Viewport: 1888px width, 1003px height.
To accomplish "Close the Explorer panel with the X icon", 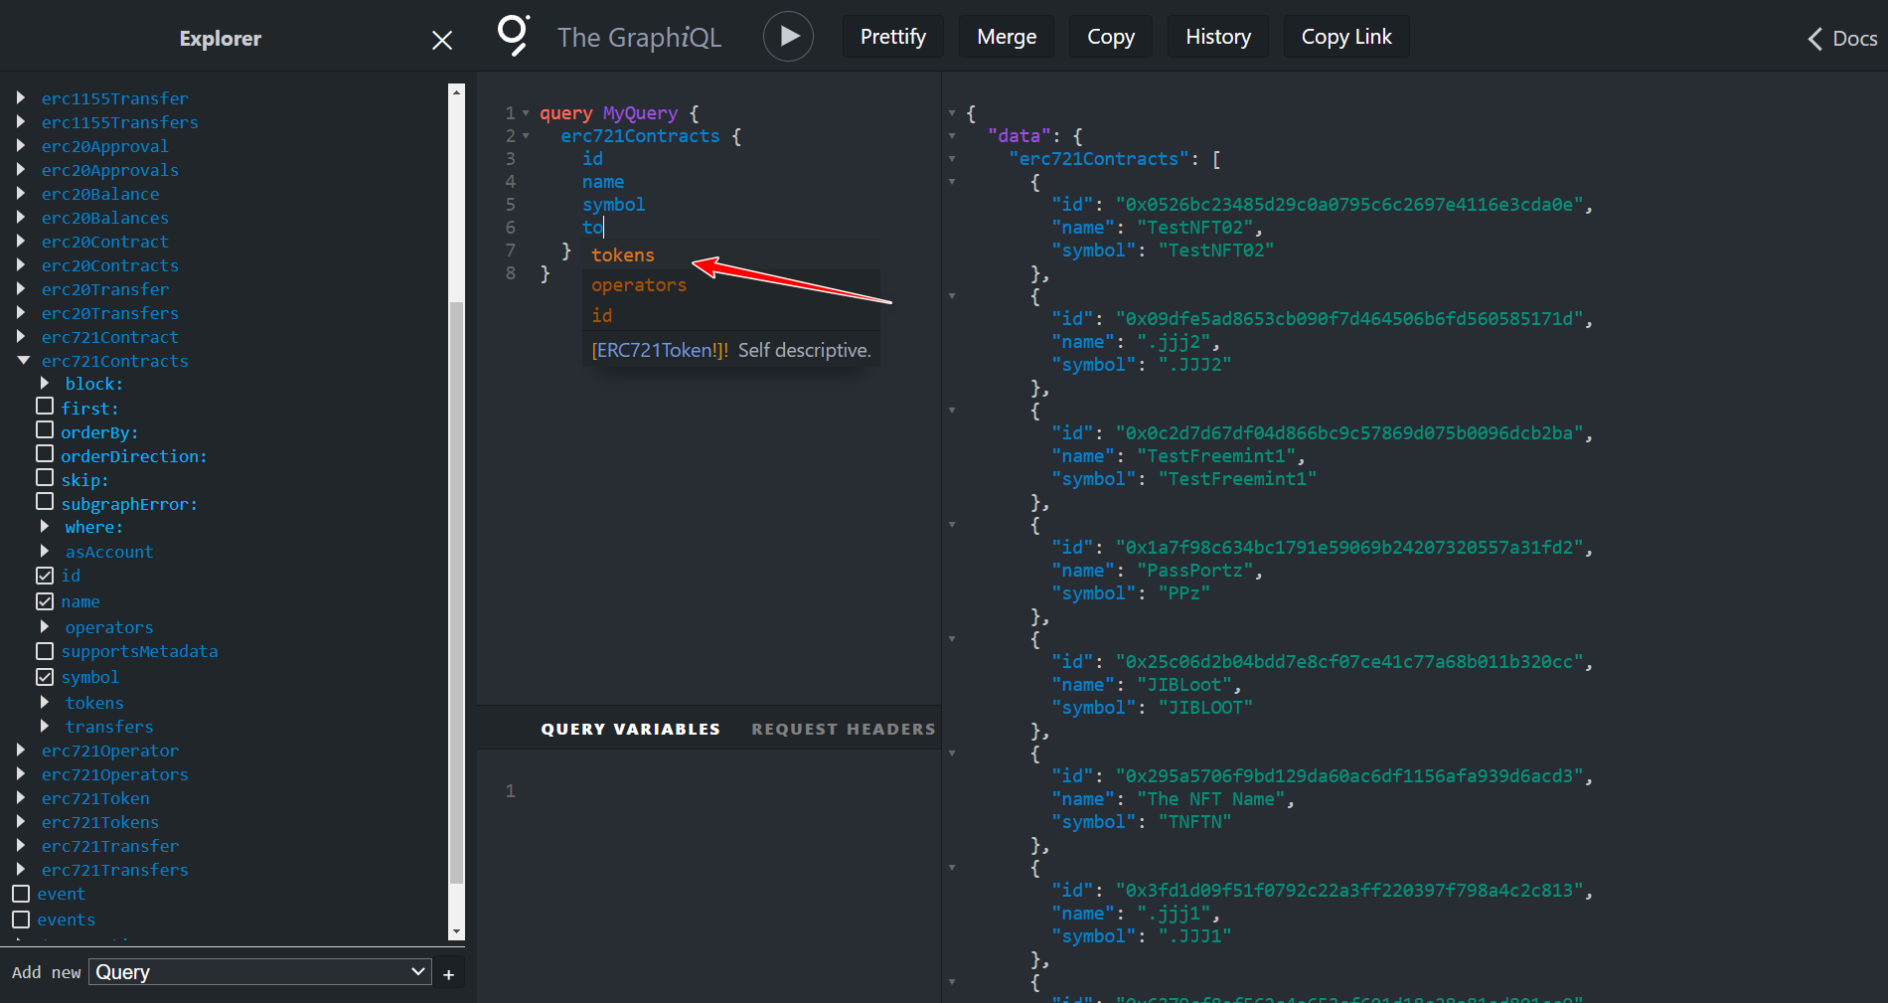I will tap(442, 40).
